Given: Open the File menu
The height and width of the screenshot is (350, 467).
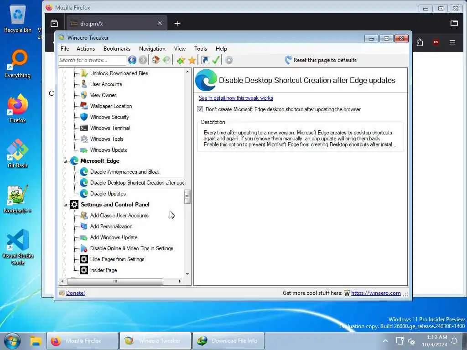Looking at the screenshot, I should click(x=65, y=48).
